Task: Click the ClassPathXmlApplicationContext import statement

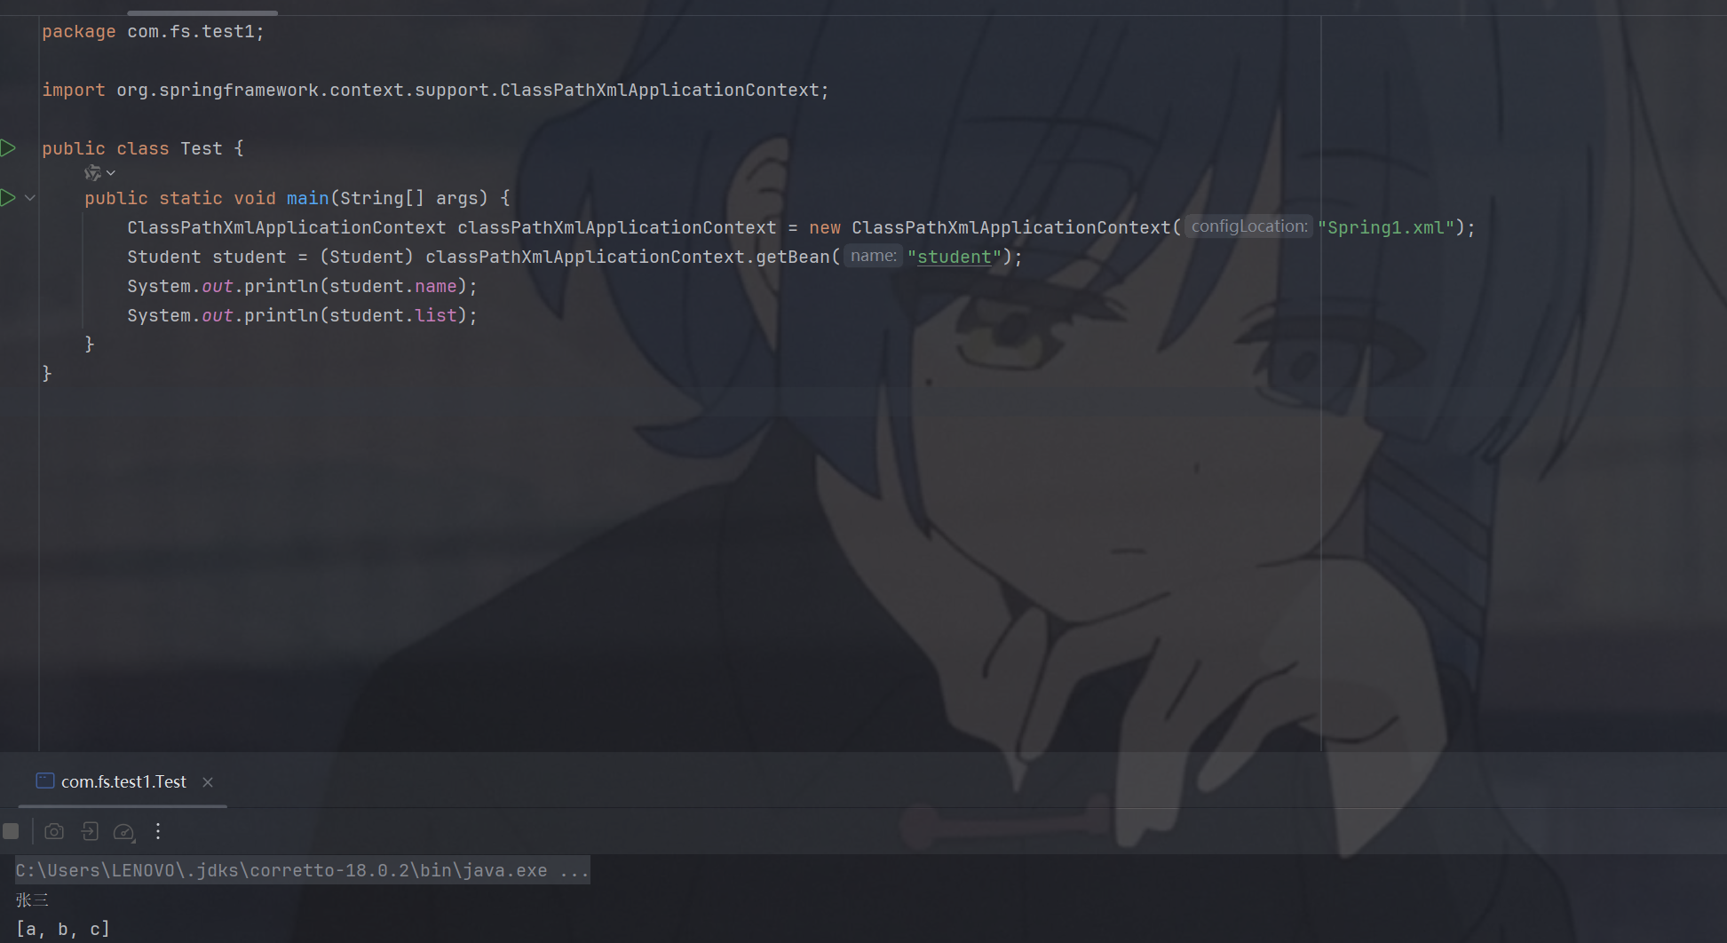Action: pos(435,90)
